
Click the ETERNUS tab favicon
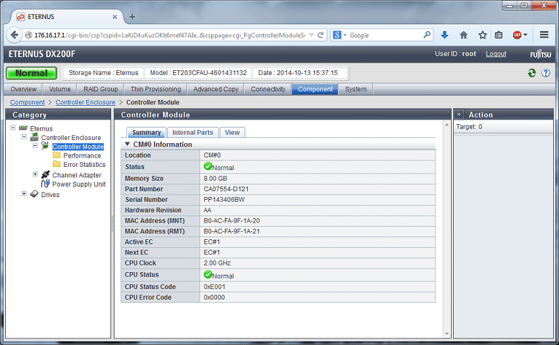[x=20, y=16]
